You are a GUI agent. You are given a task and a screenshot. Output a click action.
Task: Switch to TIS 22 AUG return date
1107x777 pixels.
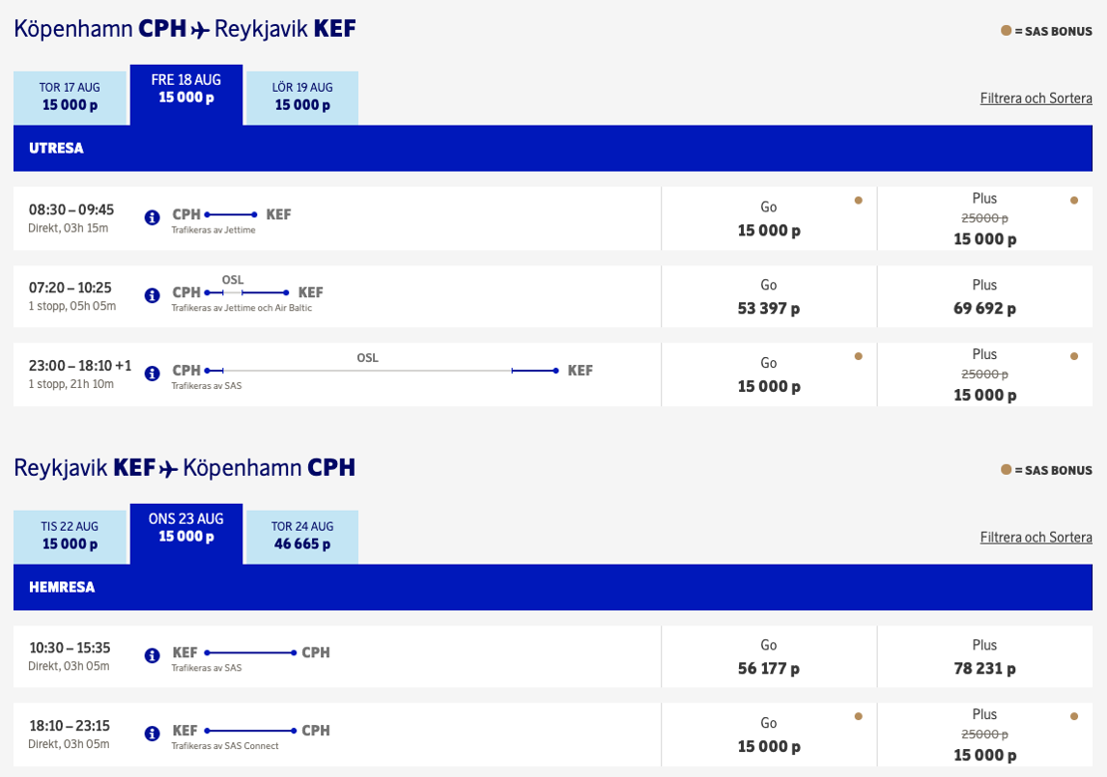point(70,537)
